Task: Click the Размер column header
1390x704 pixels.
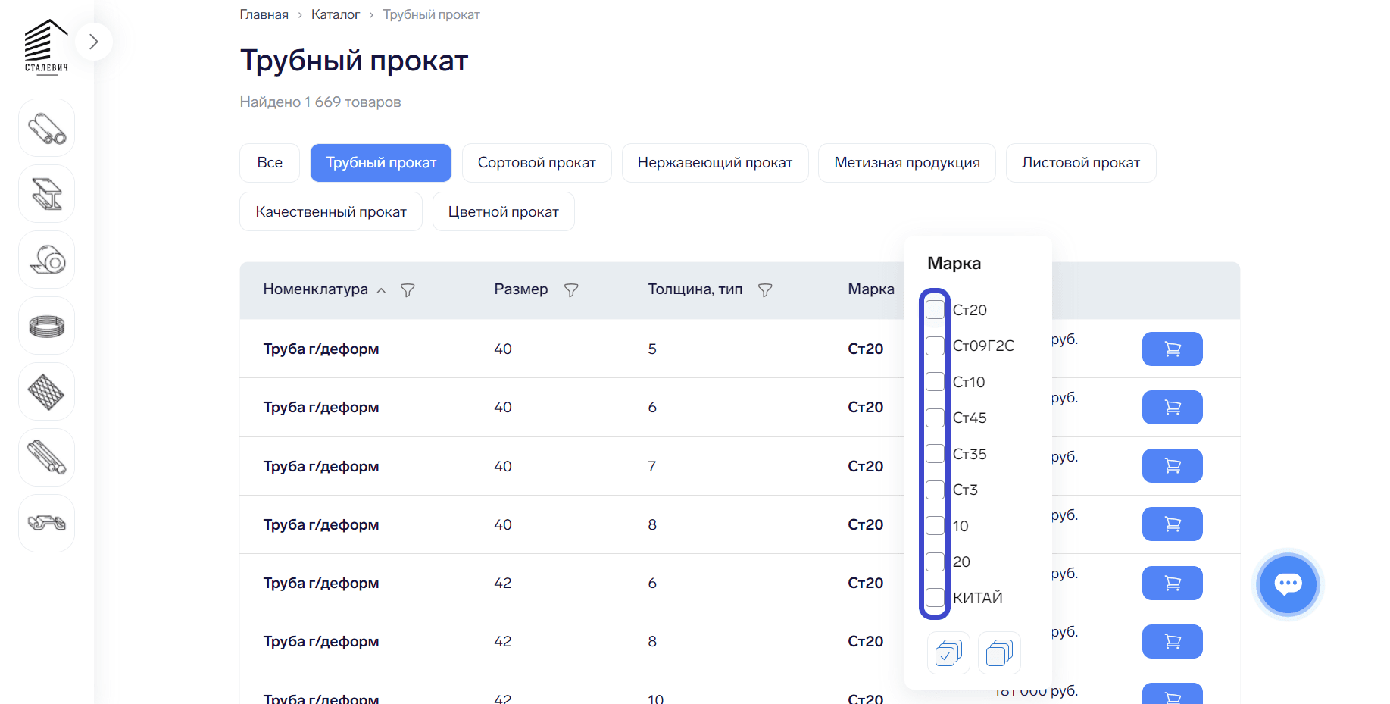Action: [521, 289]
